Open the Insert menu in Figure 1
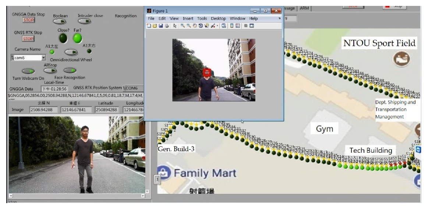 coord(188,18)
